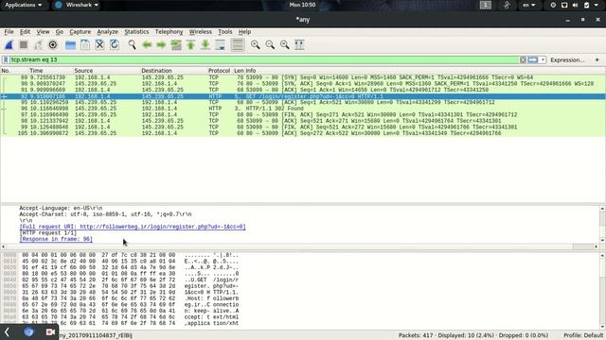Follow the Full request URI link
This screenshot has height=340, width=606.
[x=133, y=227]
